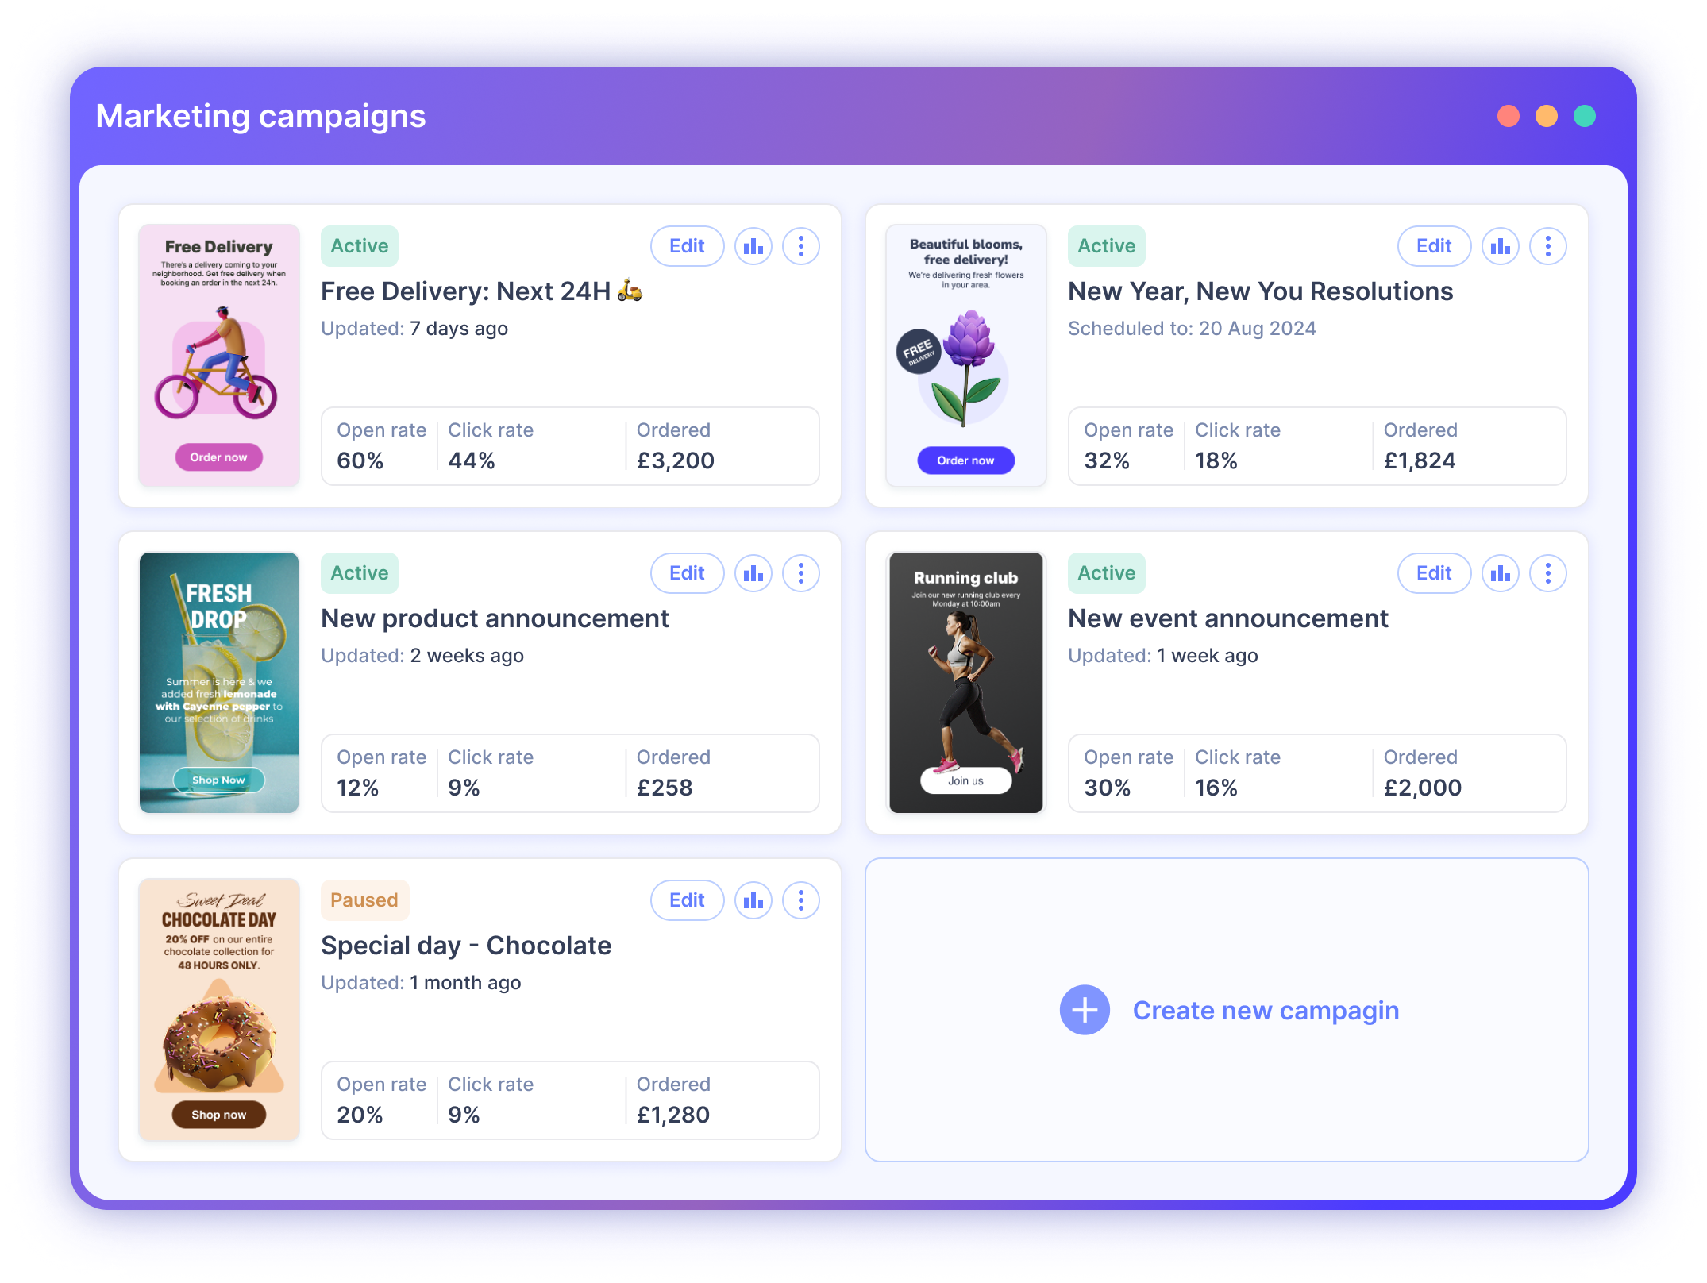
Task: Open the Running club email thumbnail
Action: [x=965, y=683]
